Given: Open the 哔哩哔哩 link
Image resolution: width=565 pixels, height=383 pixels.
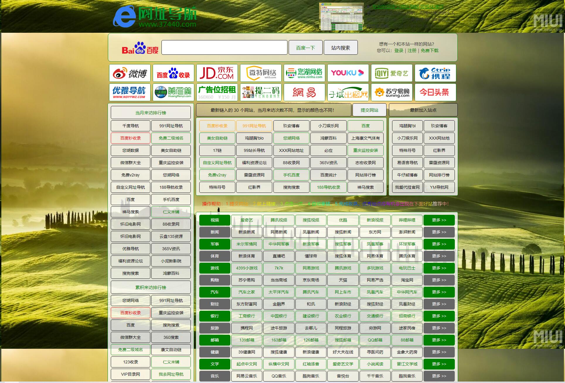Looking at the screenshot, I should (x=407, y=220).
